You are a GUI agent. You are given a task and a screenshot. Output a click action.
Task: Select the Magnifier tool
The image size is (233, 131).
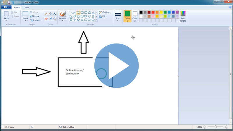click(x=54, y=19)
